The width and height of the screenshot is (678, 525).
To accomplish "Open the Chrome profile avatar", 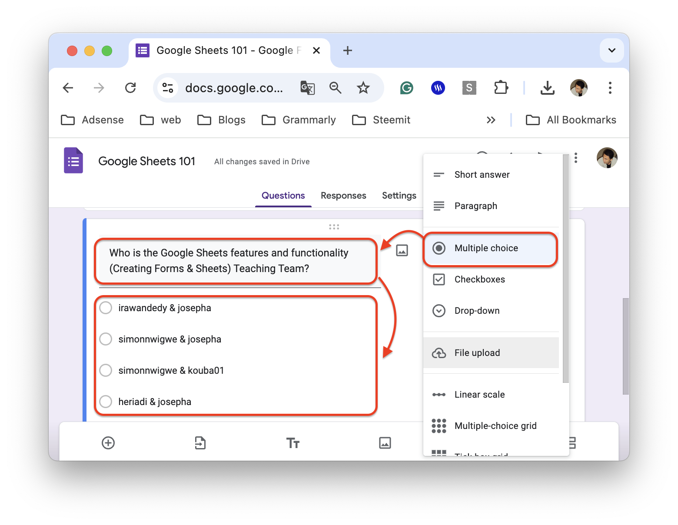I will (579, 88).
